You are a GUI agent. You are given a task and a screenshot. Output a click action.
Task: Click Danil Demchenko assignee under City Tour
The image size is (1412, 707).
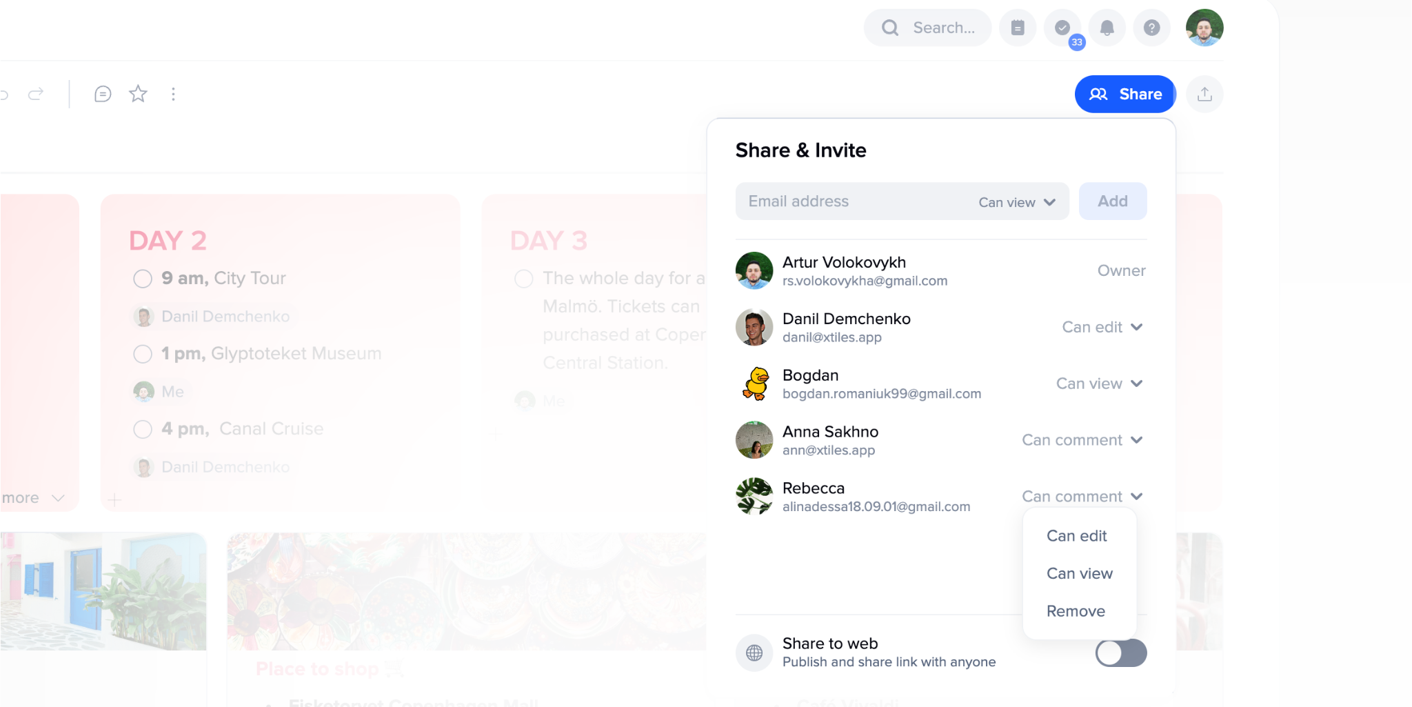point(212,317)
